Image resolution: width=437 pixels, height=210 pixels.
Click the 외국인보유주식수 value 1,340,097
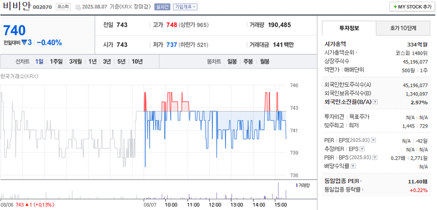[x=417, y=94]
